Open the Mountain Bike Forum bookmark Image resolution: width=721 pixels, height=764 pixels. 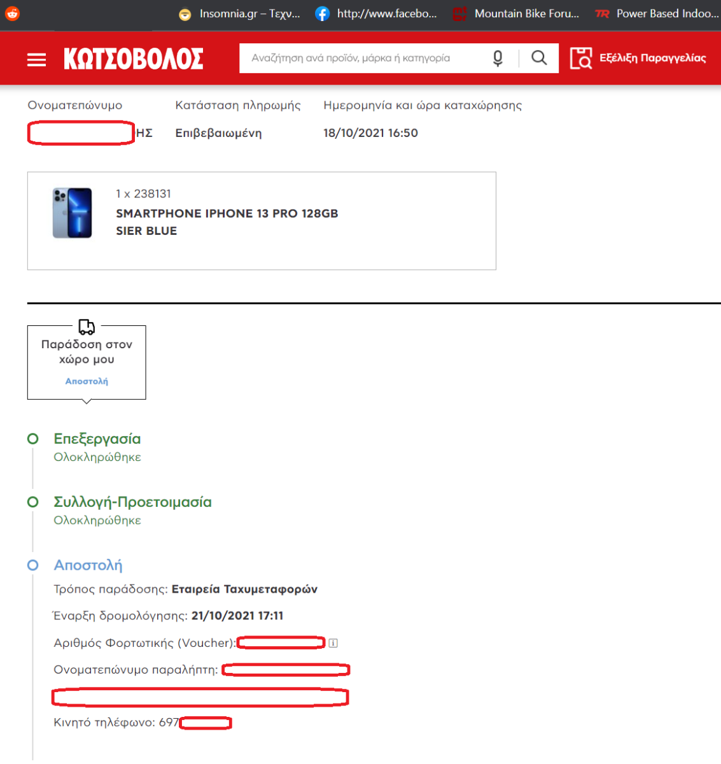point(515,13)
